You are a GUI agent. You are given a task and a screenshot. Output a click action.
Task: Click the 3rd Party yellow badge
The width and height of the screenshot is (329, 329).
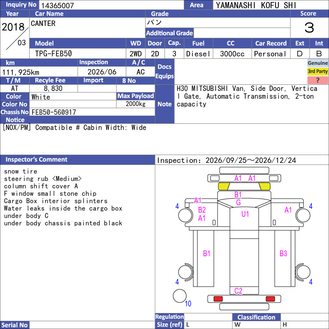click(x=317, y=71)
